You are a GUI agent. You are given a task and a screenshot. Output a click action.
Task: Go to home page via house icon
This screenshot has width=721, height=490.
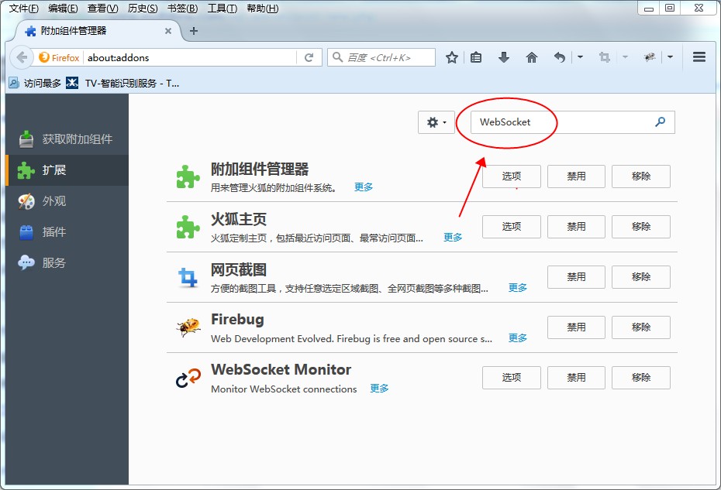pyautogui.click(x=532, y=57)
